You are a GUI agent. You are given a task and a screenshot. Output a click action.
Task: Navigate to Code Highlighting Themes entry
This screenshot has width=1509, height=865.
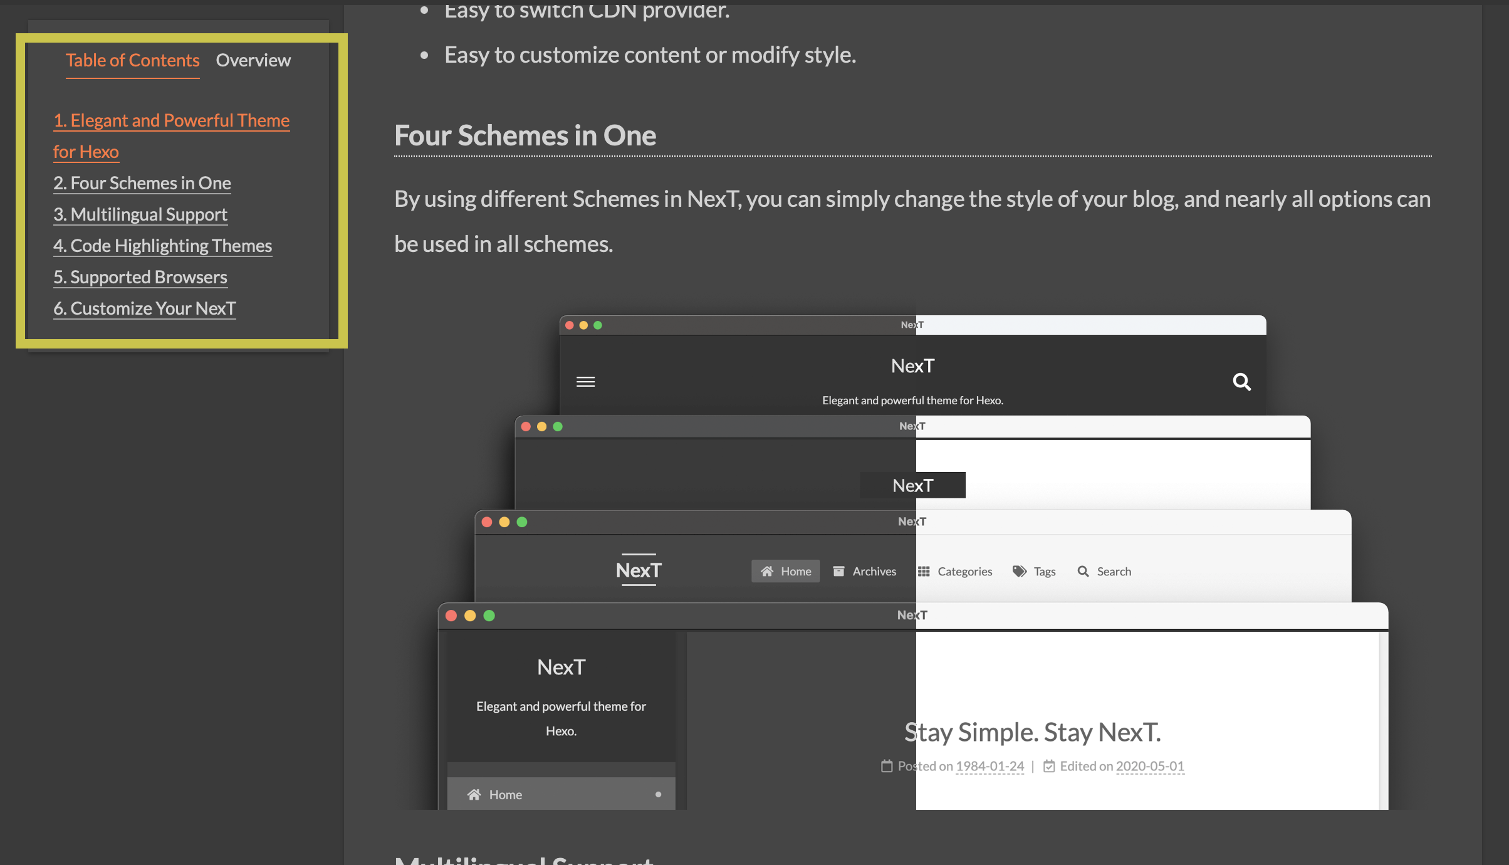point(163,246)
